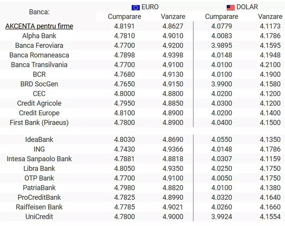Select the ING bank name
The width and height of the screenshot is (285, 226).
click(39, 149)
